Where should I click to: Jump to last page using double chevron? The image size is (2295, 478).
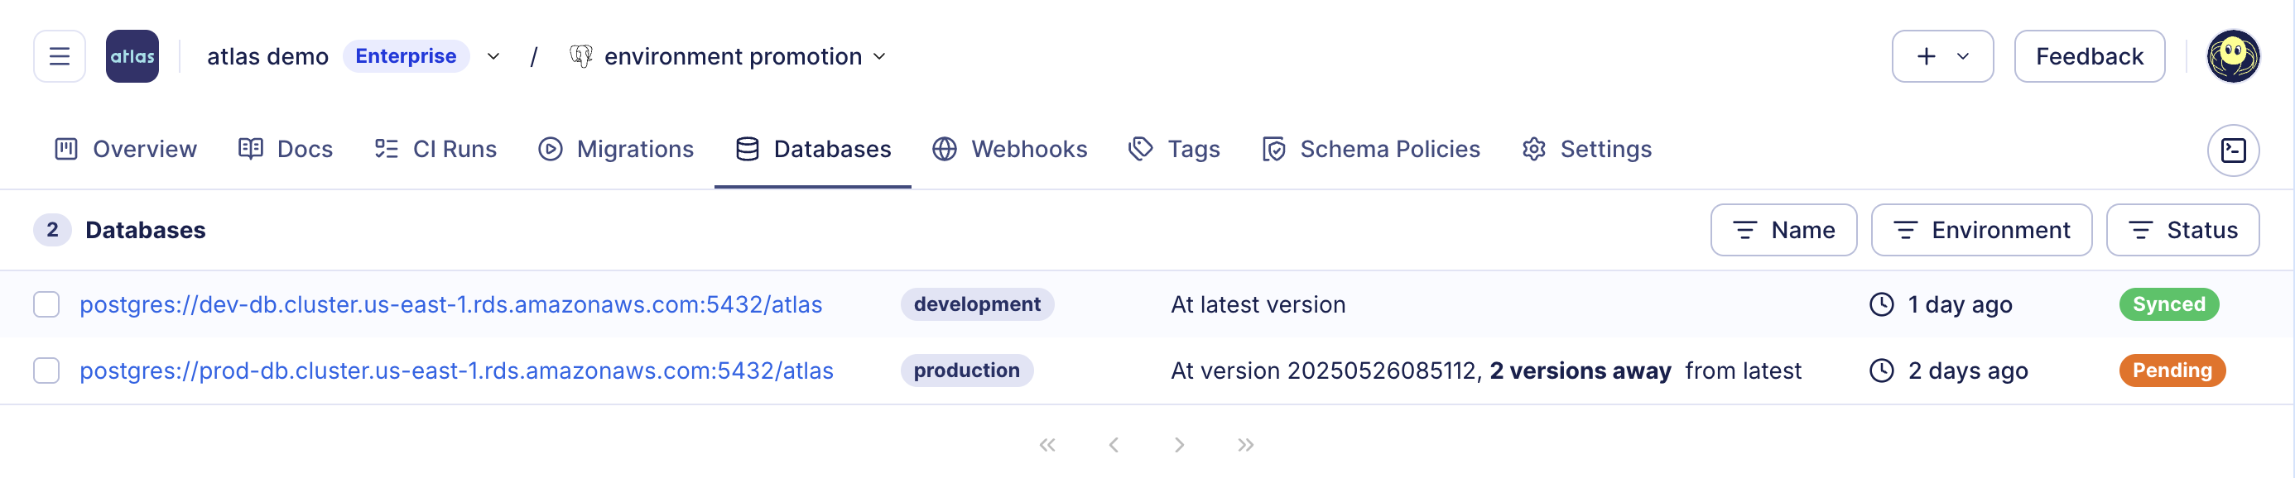[x=1244, y=444]
